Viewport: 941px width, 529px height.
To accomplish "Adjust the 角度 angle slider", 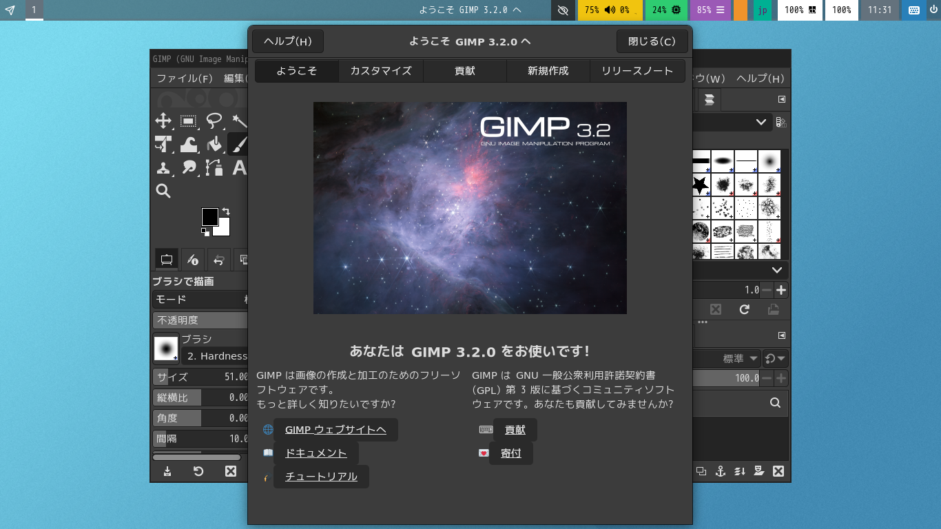I will point(200,418).
